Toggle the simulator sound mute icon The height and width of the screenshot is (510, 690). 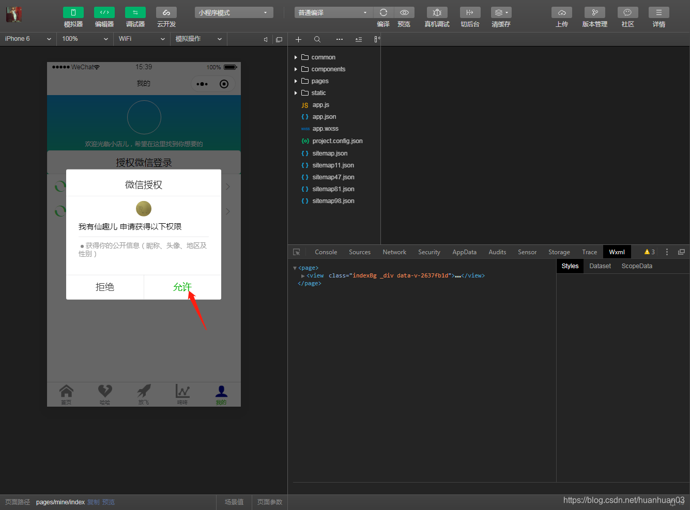(266, 39)
